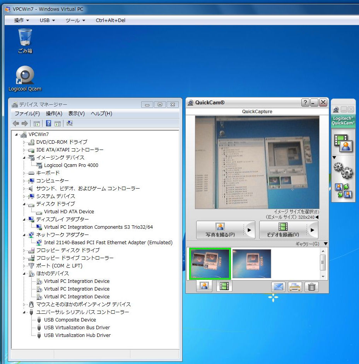The image size is (359, 364).
Task: Click the first Virtual PC Integration Device unknown-device icon
Action: click(39, 281)
